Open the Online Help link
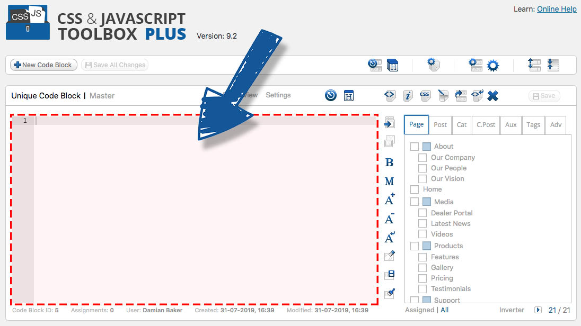The height and width of the screenshot is (326, 581). click(x=557, y=9)
